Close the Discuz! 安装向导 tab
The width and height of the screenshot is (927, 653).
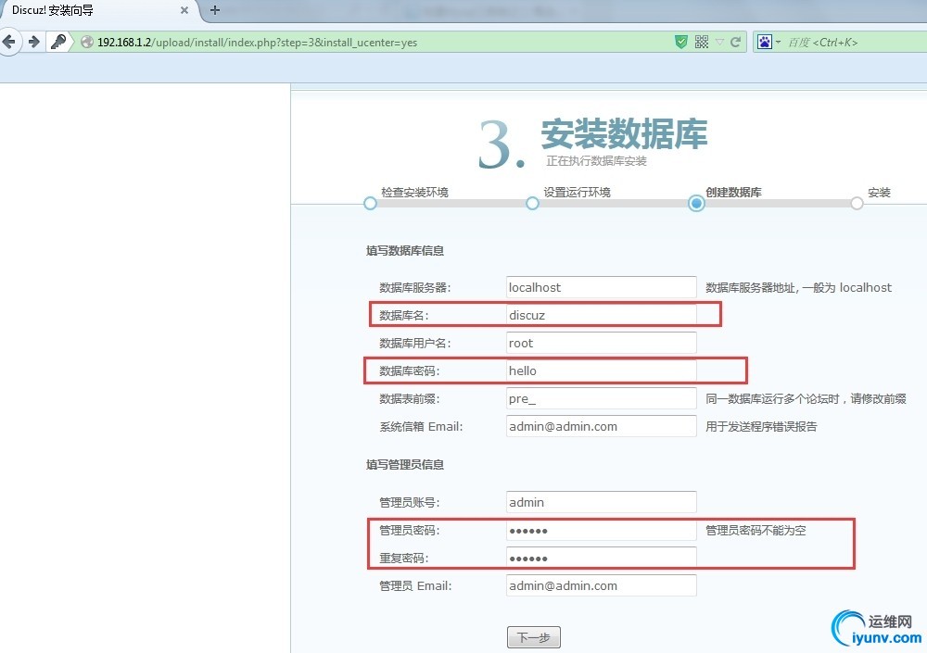[184, 10]
